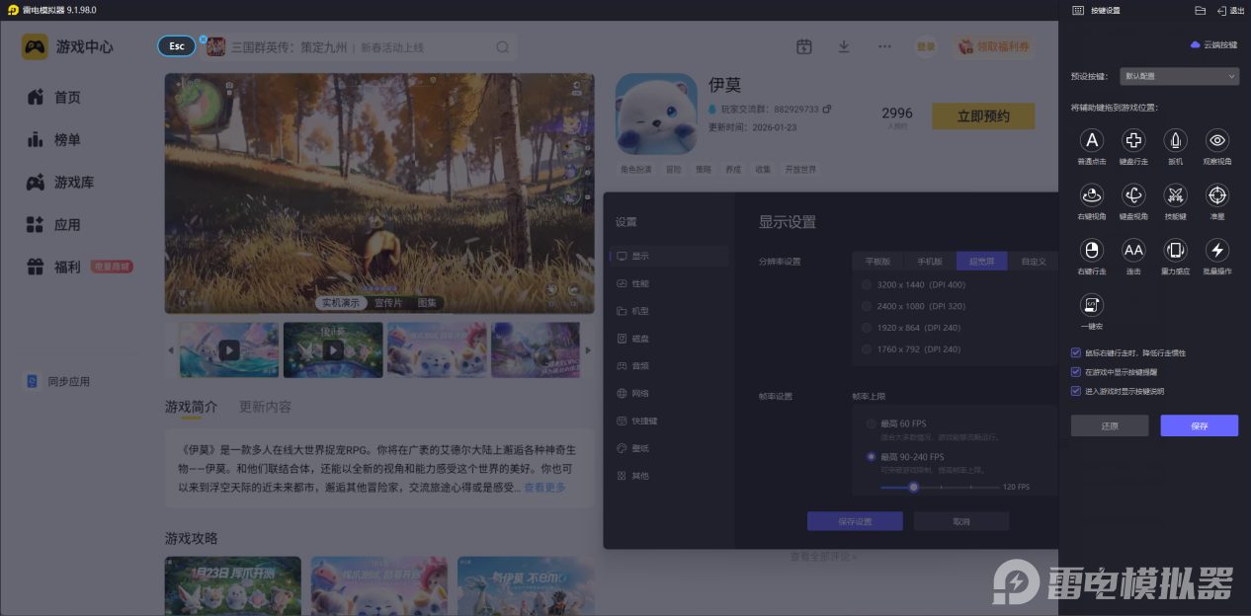Viewport: 1251px width, 616px height.
Task: Switch to the 手机版 resolution tab
Action: [930, 262]
